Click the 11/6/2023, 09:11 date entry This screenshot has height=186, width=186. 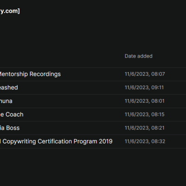tap(144, 87)
